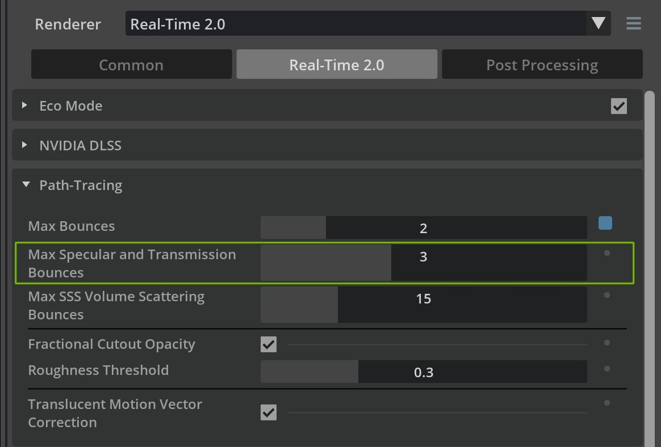
Task: Open the renderer hamburger options menu
Action: coord(633,24)
